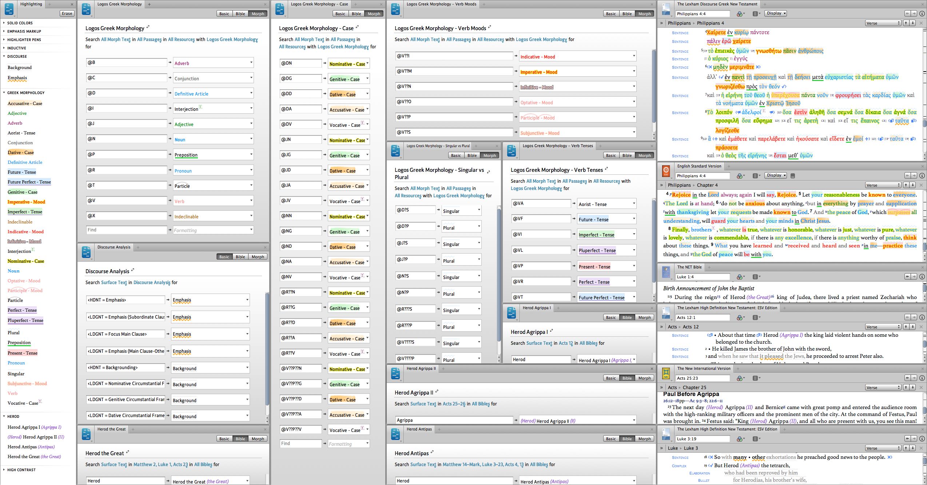Select Basic mode in Verb Moods panel
This screenshot has width=927, height=485.
(x=611, y=14)
